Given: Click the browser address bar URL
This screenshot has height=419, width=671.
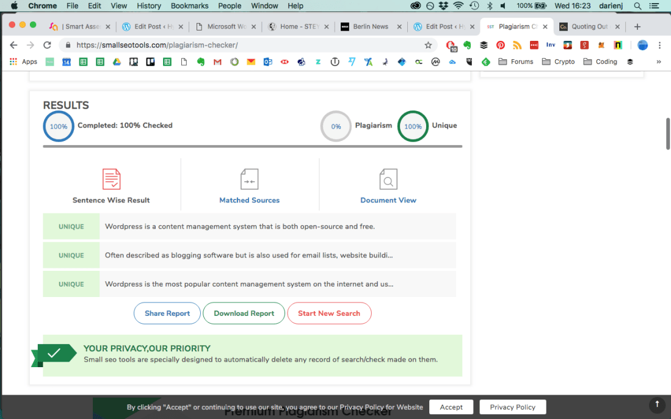Looking at the screenshot, I should coord(157,45).
